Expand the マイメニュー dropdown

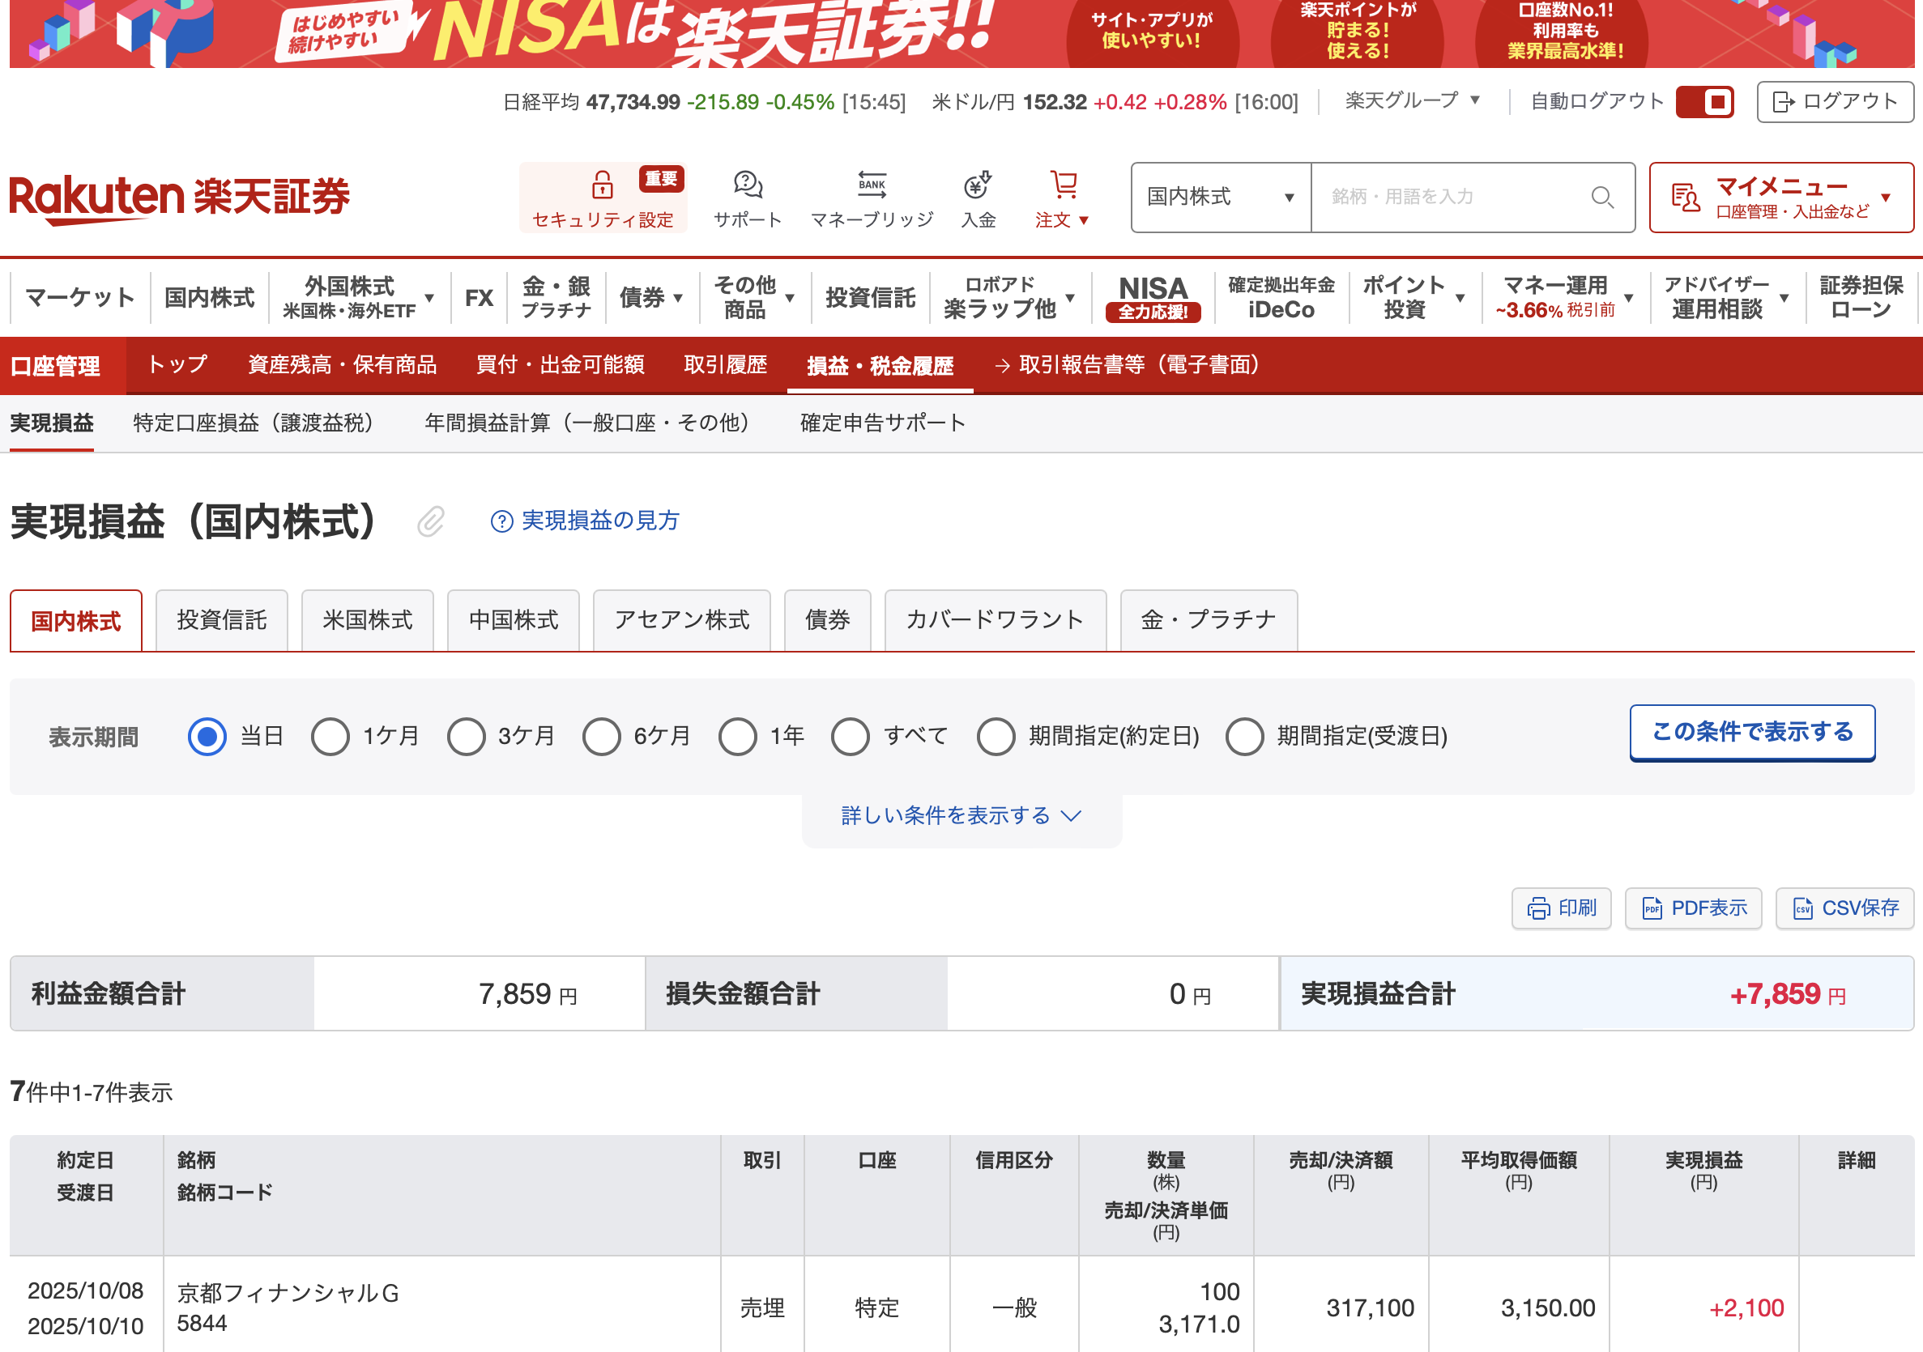[x=1780, y=198]
